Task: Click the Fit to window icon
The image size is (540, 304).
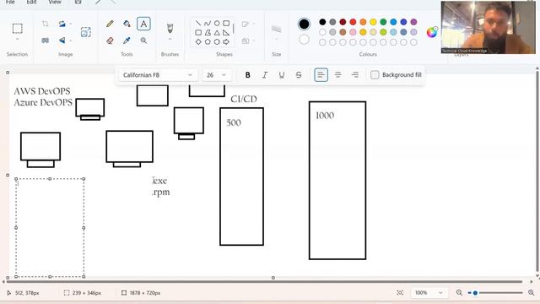Action: point(400,293)
